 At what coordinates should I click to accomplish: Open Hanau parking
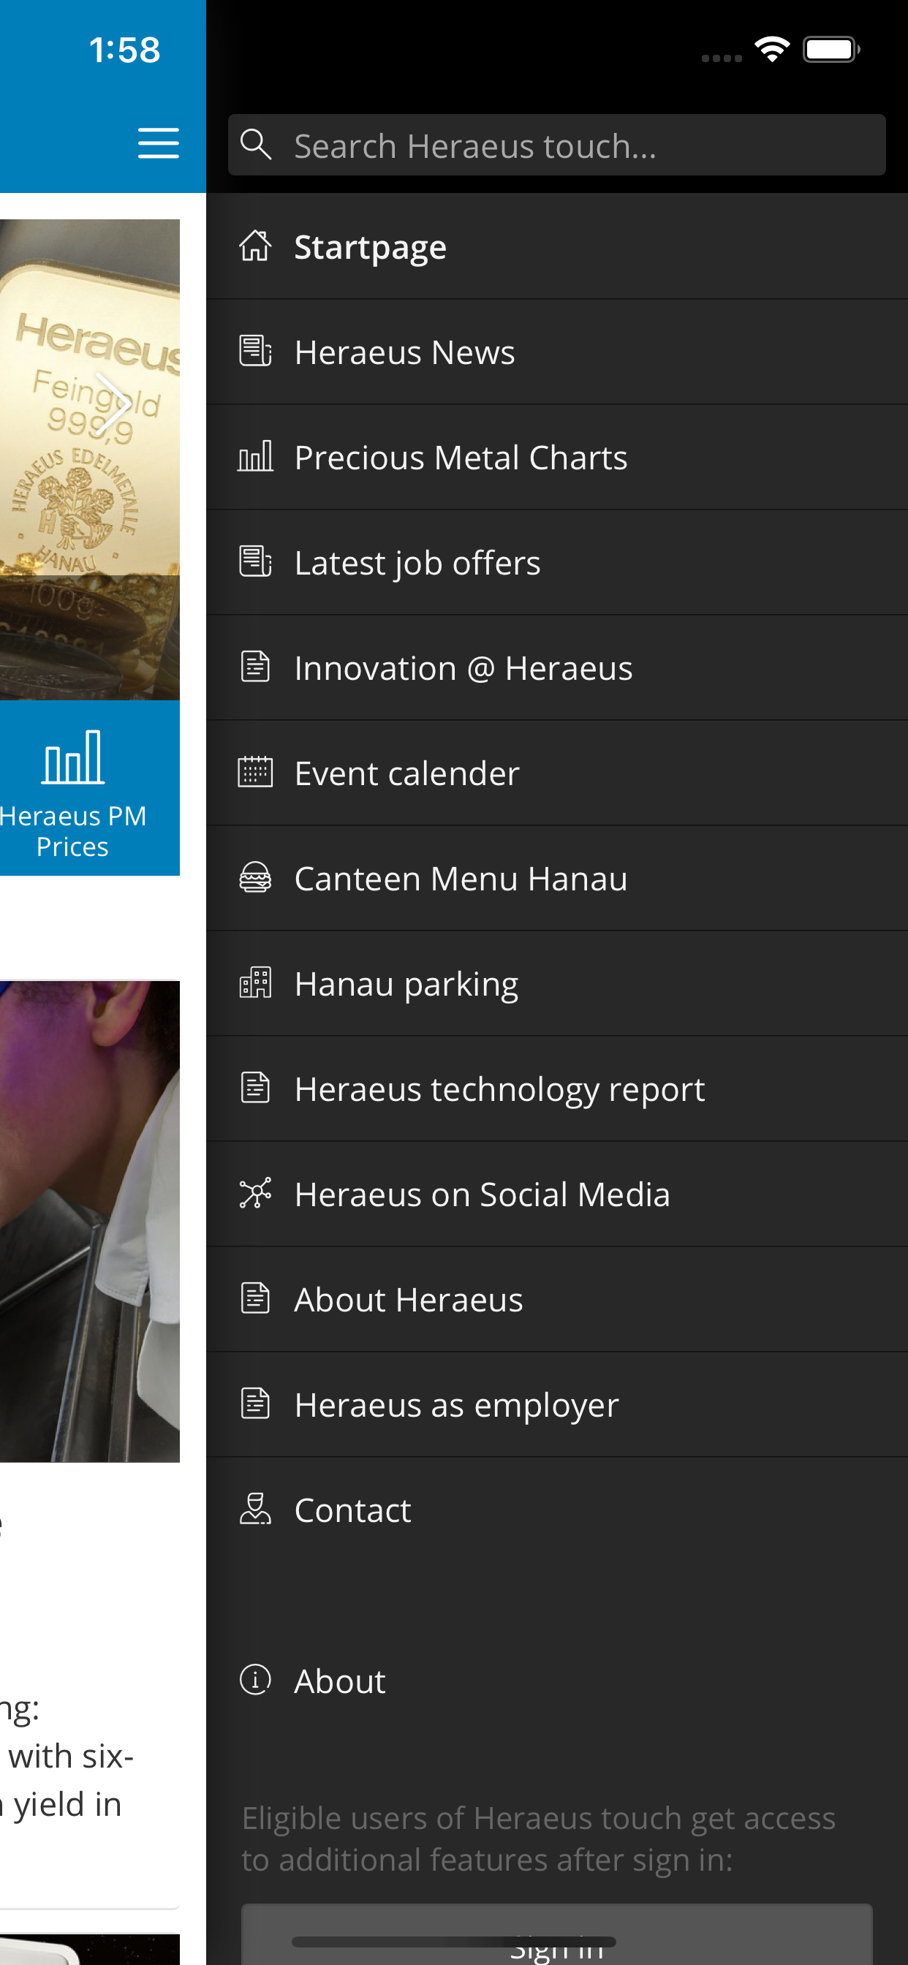click(x=557, y=983)
